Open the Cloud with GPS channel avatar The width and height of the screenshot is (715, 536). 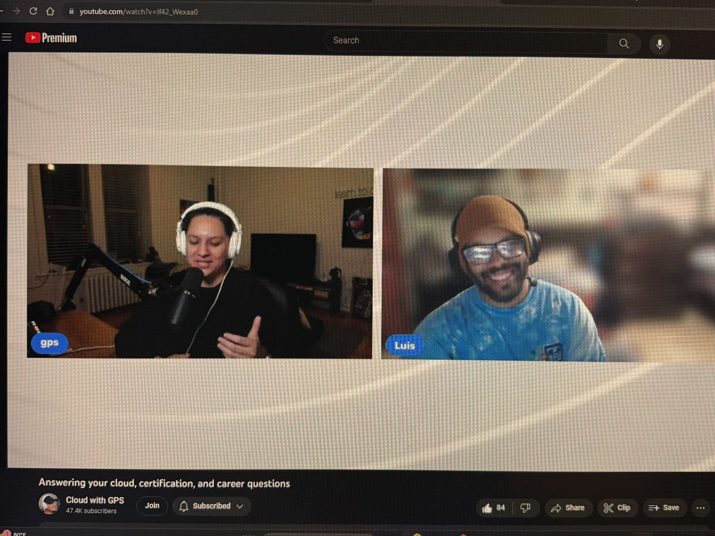pyautogui.click(x=49, y=503)
